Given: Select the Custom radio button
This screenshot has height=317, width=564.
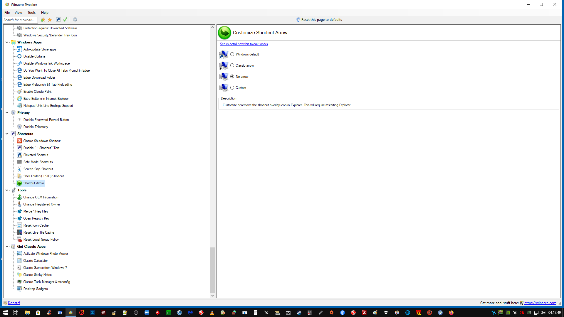Looking at the screenshot, I should coord(232,88).
